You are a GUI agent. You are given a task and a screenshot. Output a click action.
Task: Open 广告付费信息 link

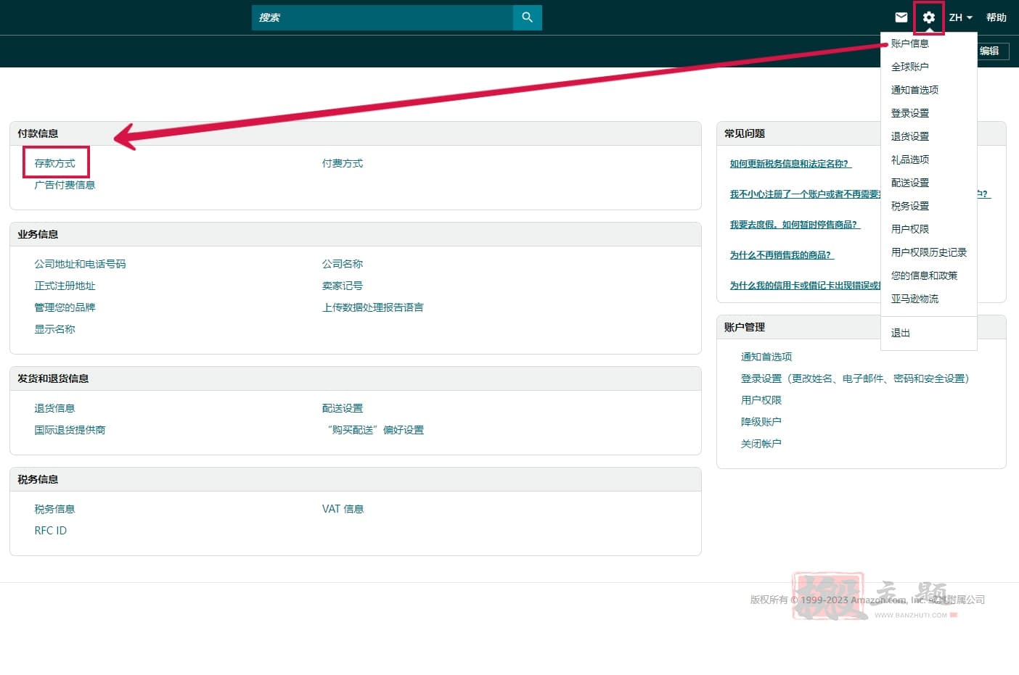click(x=65, y=185)
